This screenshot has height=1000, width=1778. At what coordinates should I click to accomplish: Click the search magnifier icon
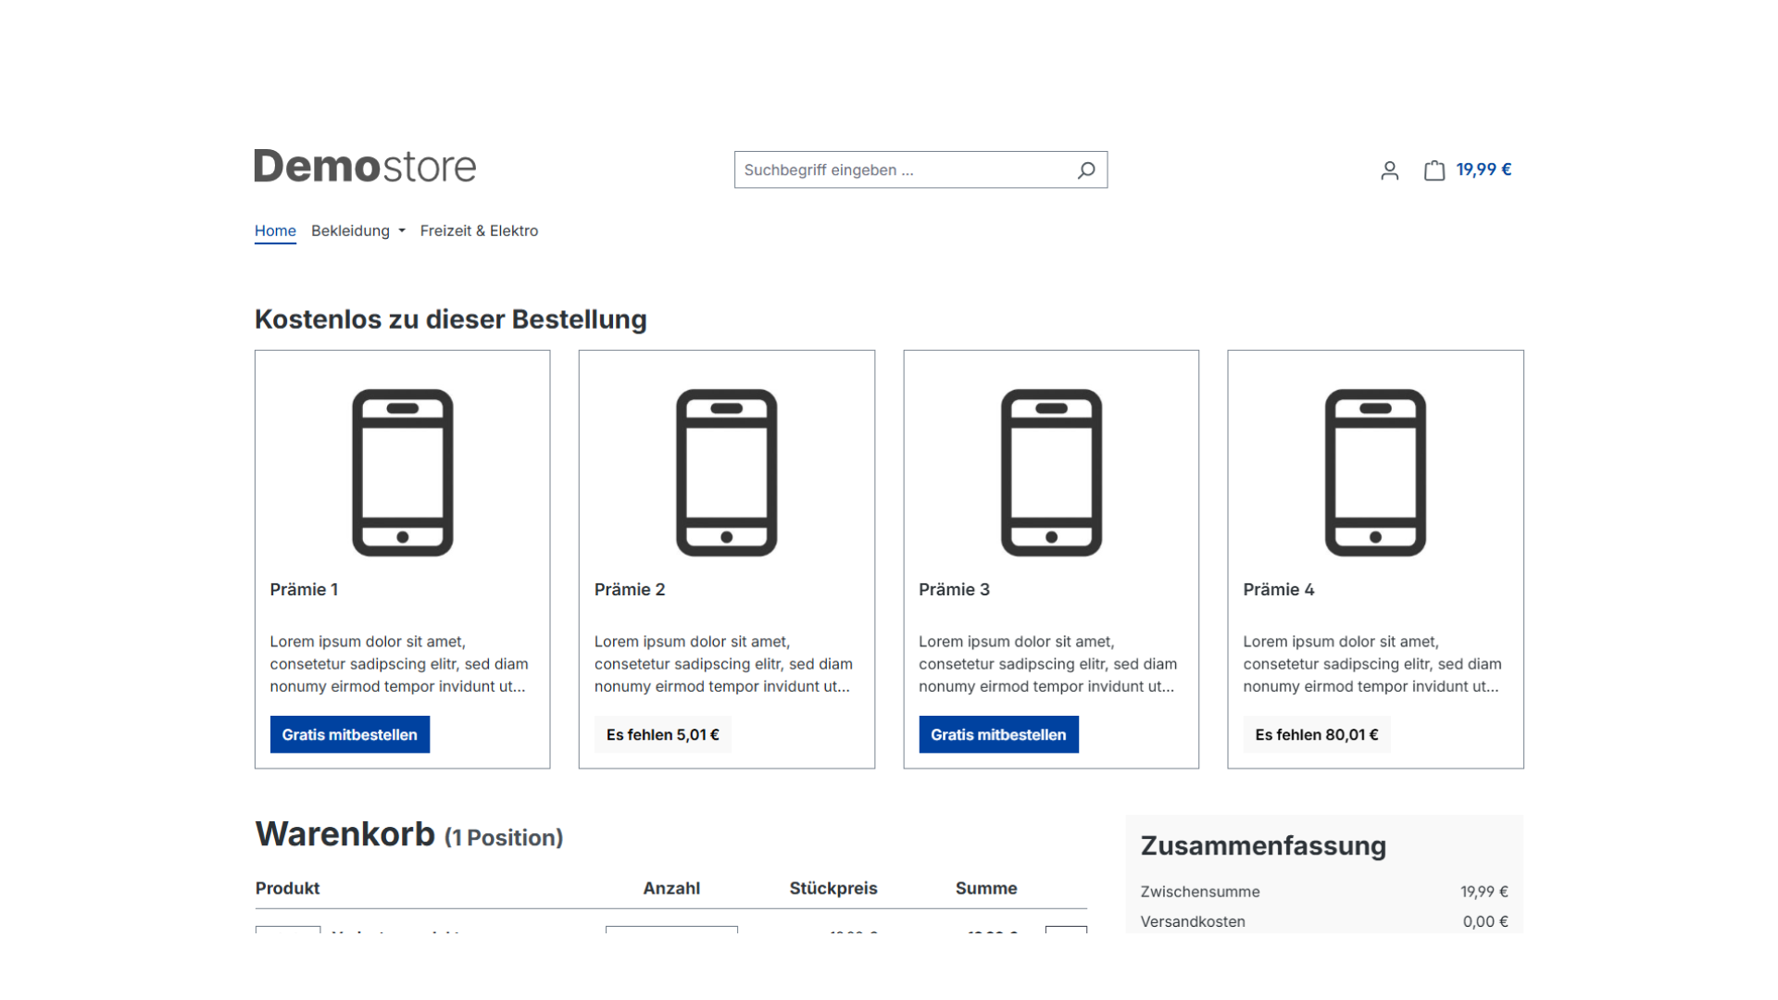pyautogui.click(x=1086, y=170)
